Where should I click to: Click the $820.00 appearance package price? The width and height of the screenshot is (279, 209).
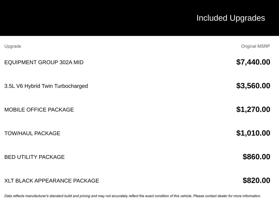click(x=256, y=180)
